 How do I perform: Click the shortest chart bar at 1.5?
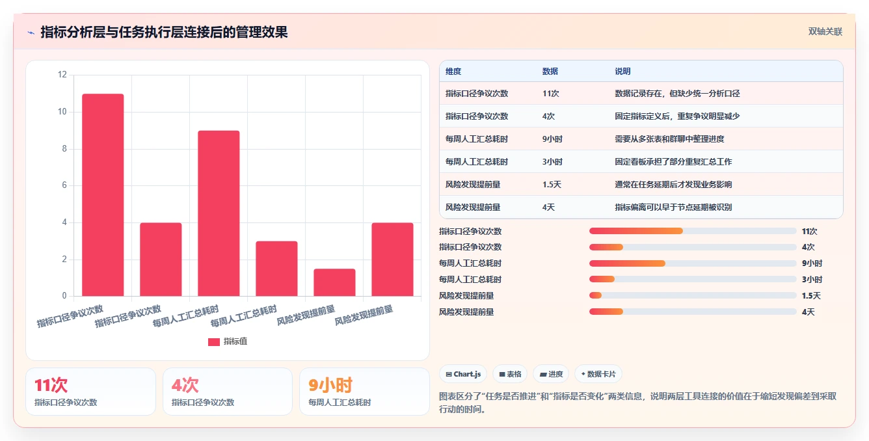point(334,282)
